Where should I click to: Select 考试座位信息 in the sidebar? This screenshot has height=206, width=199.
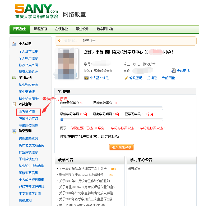click(x=28, y=126)
